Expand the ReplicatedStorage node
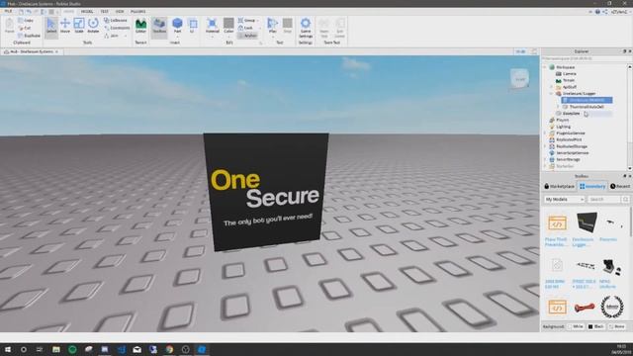 [545, 146]
